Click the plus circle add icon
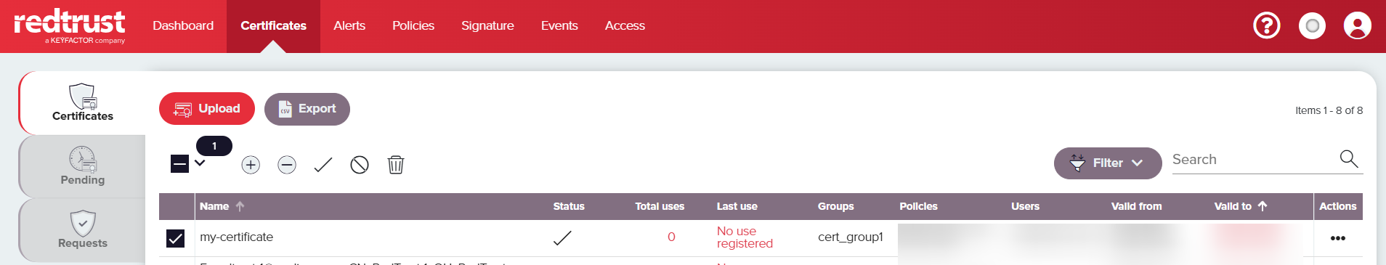 point(251,165)
